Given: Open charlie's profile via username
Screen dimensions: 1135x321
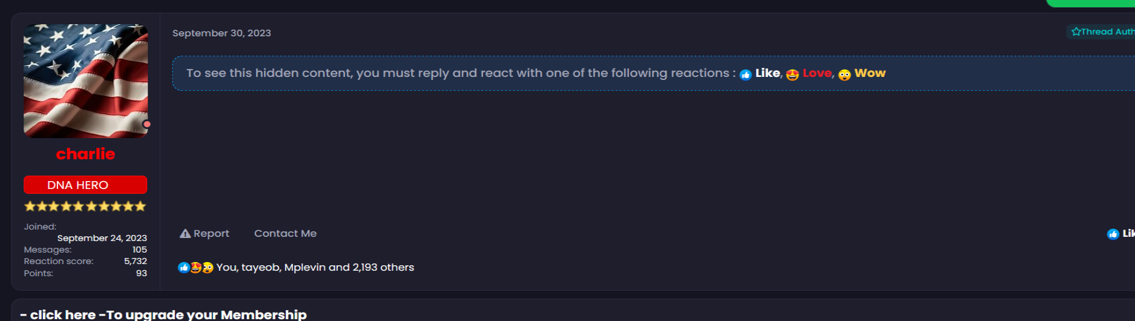Looking at the screenshot, I should click(85, 154).
